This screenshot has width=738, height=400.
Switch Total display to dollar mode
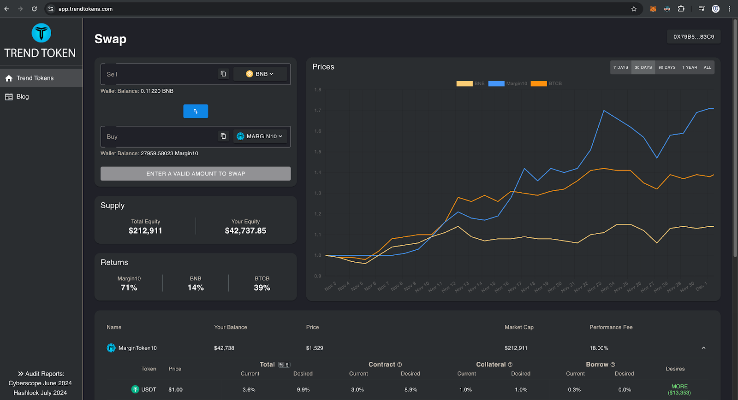(287, 365)
